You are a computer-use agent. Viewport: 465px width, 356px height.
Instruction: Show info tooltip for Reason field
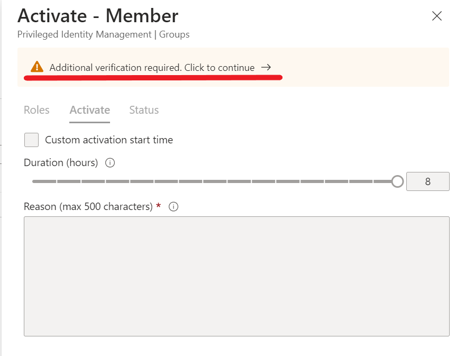(173, 207)
